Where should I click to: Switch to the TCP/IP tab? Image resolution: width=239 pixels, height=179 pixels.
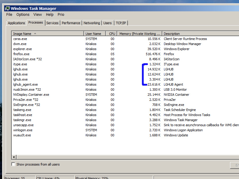coord(121,23)
